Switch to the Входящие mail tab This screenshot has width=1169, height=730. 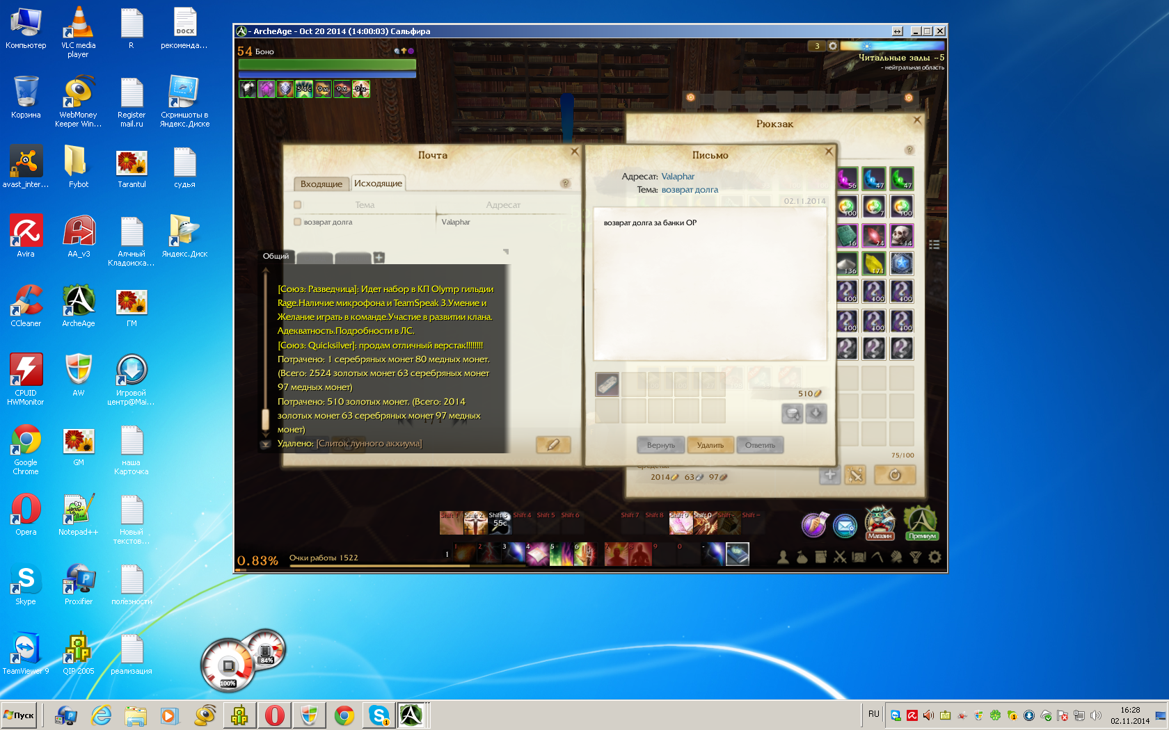point(321,184)
